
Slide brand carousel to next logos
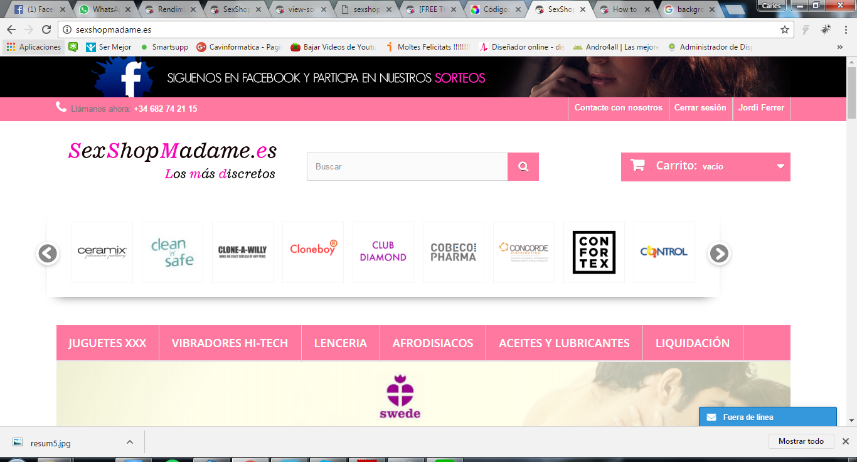click(719, 253)
